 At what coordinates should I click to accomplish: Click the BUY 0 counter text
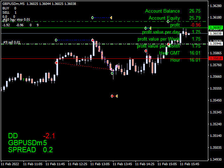[9, 8]
